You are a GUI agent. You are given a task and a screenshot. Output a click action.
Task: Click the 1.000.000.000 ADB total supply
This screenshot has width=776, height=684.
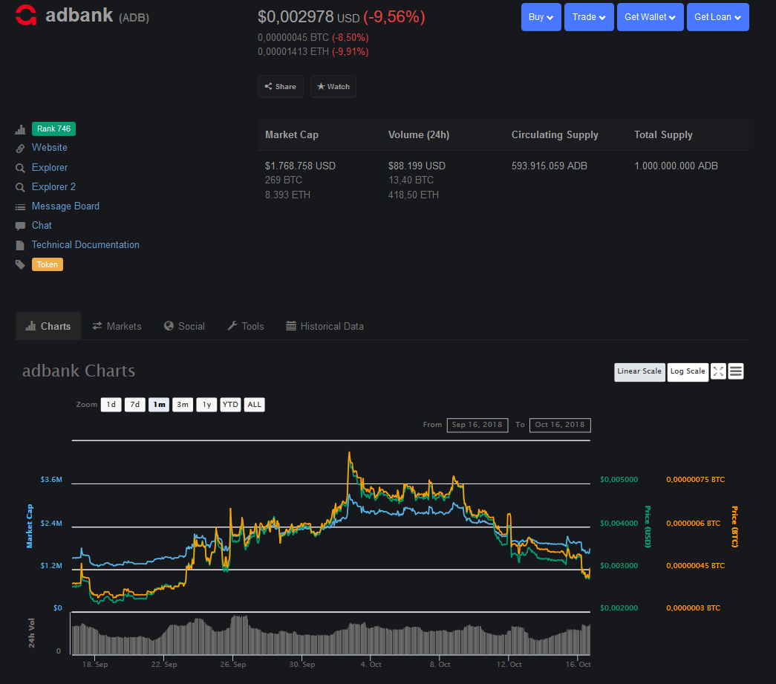click(676, 166)
